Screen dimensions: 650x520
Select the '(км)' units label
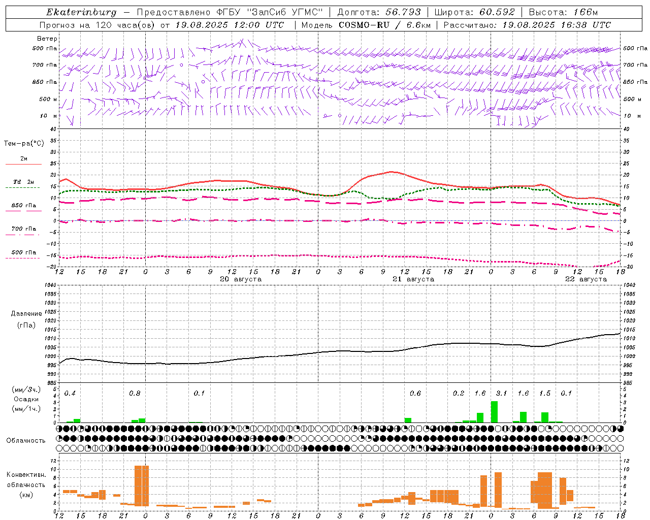click(26, 494)
